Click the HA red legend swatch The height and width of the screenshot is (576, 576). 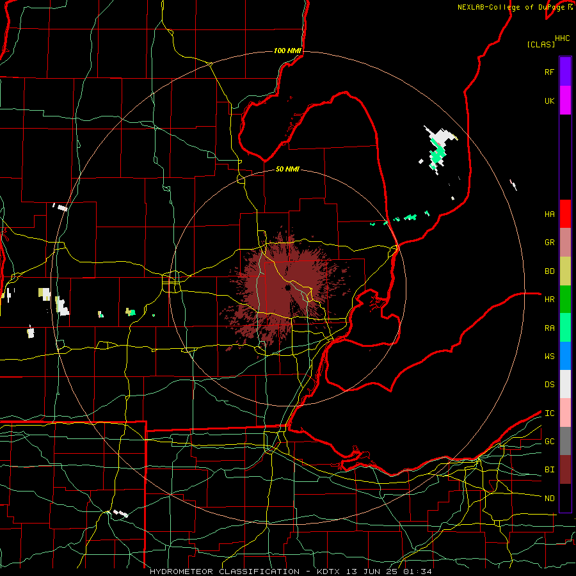pyautogui.click(x=565, y=214)
